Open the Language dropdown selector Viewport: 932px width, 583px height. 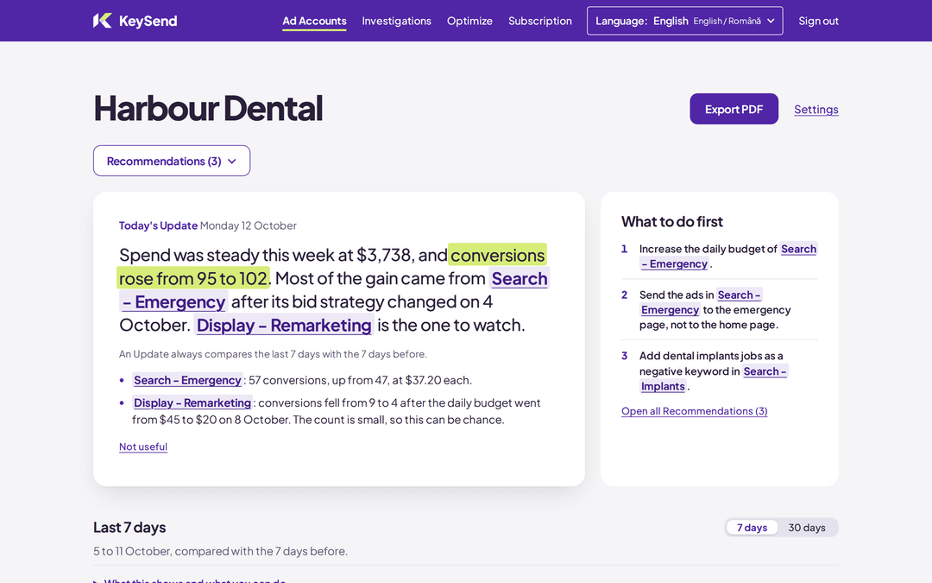click(684, 21)
